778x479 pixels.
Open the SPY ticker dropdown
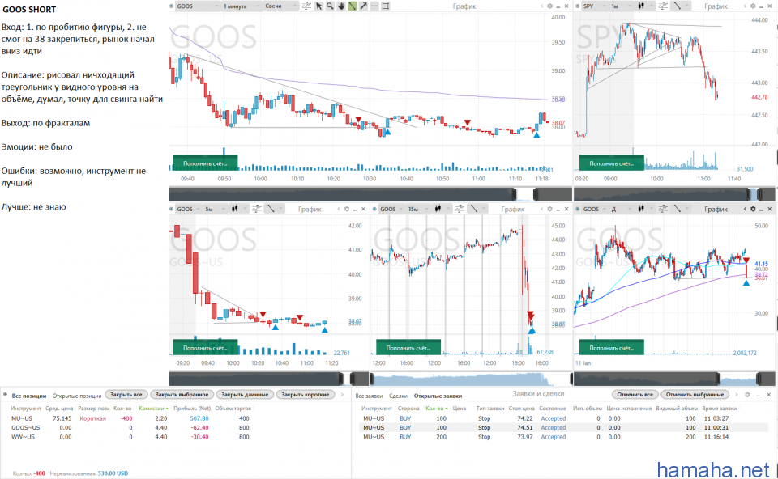pos(594,6)
